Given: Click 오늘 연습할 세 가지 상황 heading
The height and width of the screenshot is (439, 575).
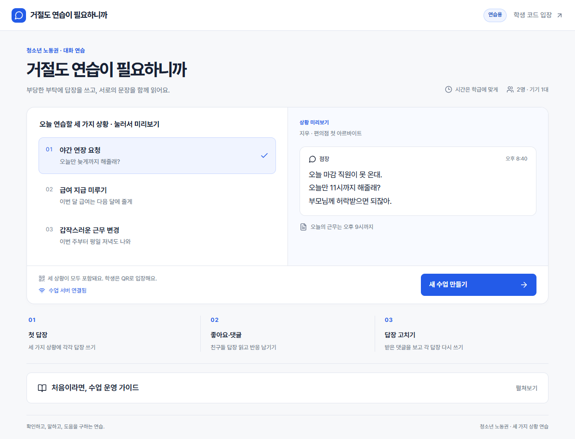Looking at the screenshot, I should point(99,124).
